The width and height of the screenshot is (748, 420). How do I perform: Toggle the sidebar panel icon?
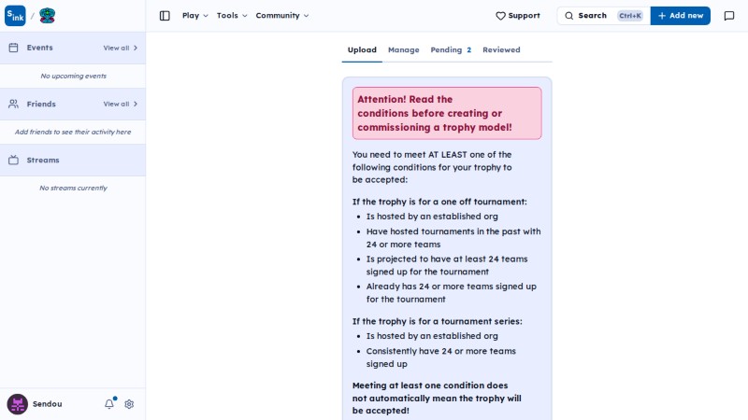(x=165, y=16)
